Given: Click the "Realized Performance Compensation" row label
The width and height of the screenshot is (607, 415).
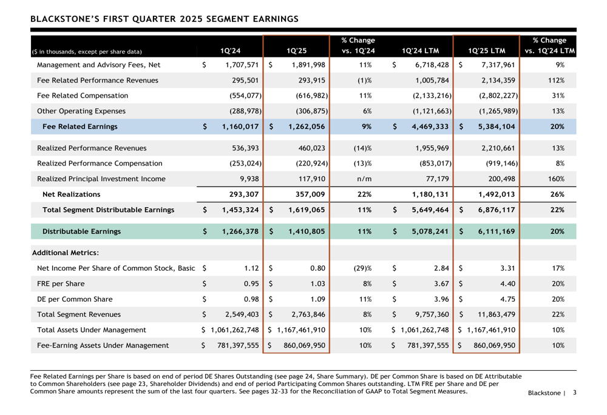Looking at the screenshot, I should pos(100,164).
